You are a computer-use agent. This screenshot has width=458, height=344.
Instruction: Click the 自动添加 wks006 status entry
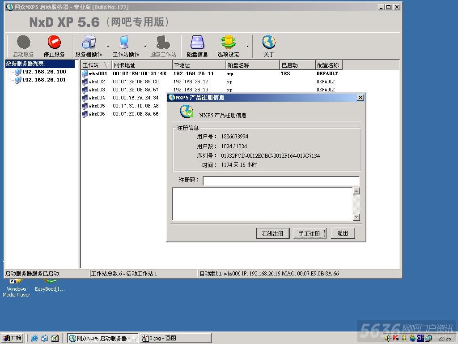(269, 274)
